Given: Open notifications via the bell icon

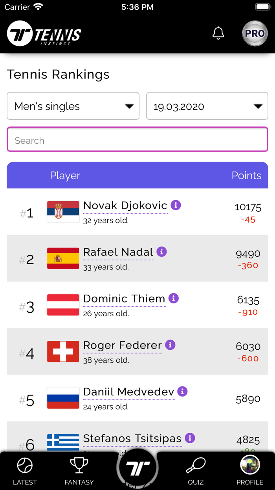Looking at the screenshot, I should coord(218,33).
